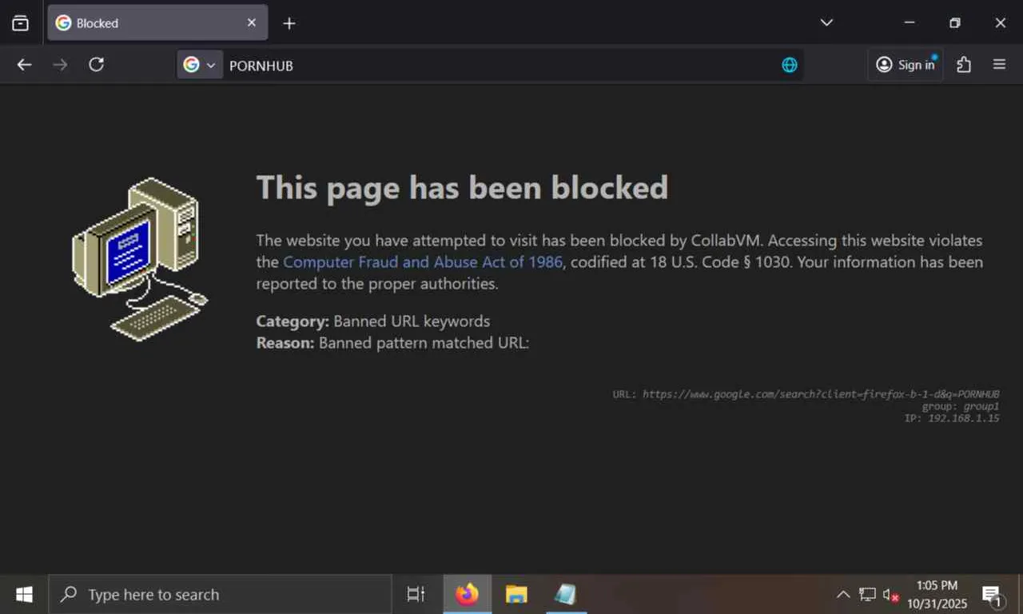Open File Explorer from the taskbar

pyautogui.click(x=516, y=595)
